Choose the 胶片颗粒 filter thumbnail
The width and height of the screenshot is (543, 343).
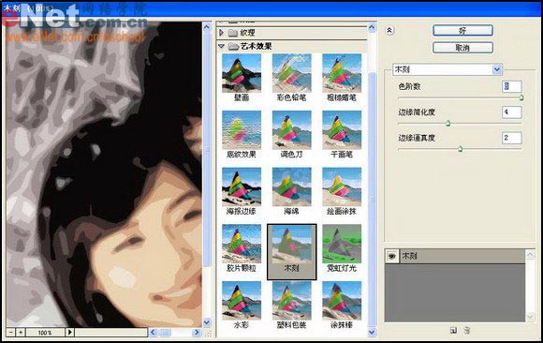click(x=242, y=244)
